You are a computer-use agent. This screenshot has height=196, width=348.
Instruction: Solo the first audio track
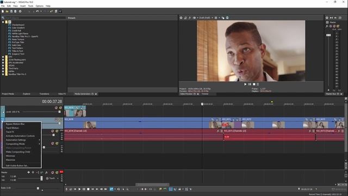point(57,131)
